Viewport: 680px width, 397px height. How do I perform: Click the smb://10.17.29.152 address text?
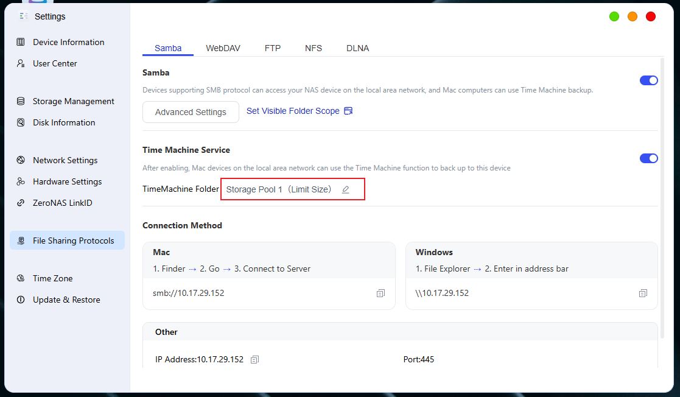188,293
